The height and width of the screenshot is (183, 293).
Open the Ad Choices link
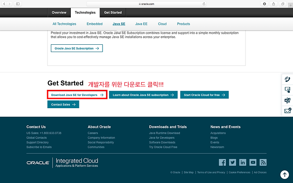(260, 172)
